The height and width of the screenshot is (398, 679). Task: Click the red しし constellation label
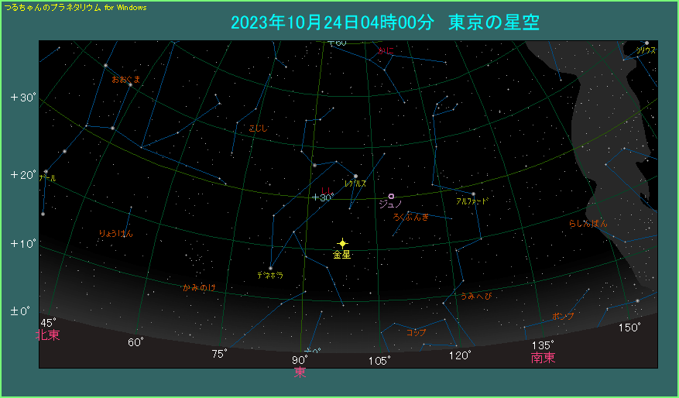pyautogui.click(x=326, y=190)
